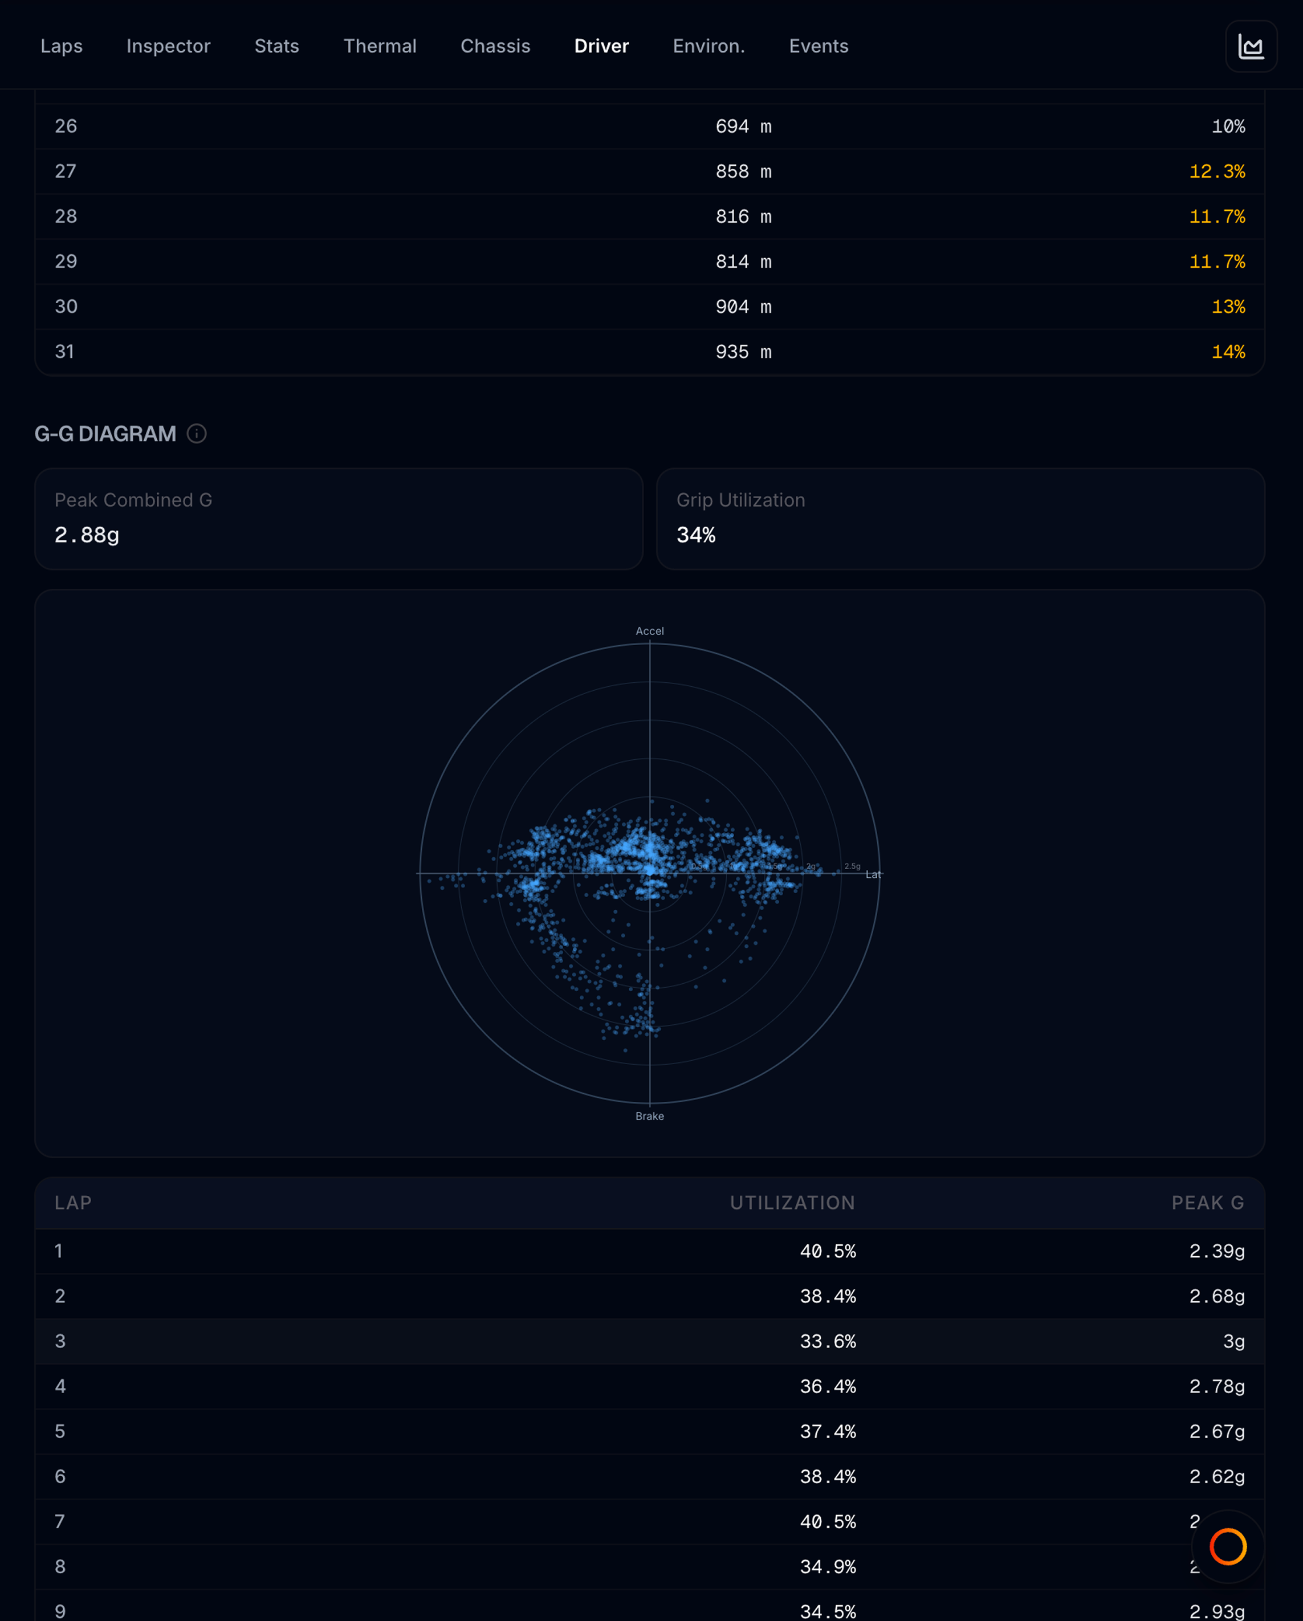Click the Grip Utilization card
The image size is (1303, 1621).
tap(960, 519)
